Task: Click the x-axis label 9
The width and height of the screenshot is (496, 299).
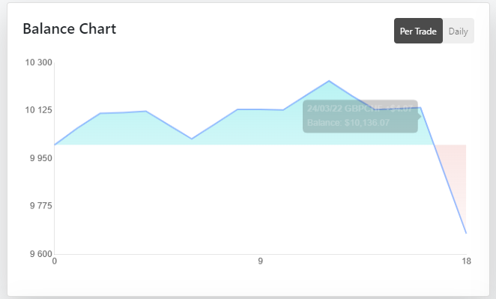Action: pyautogui.click(x=260, y=261)
